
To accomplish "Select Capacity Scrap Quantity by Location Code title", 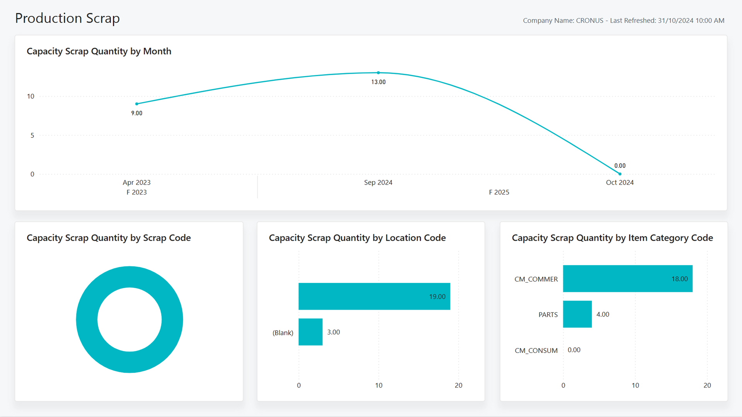I will pos(357,238).
